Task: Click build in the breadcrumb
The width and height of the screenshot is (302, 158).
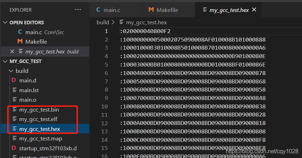Action: point(103,22)
